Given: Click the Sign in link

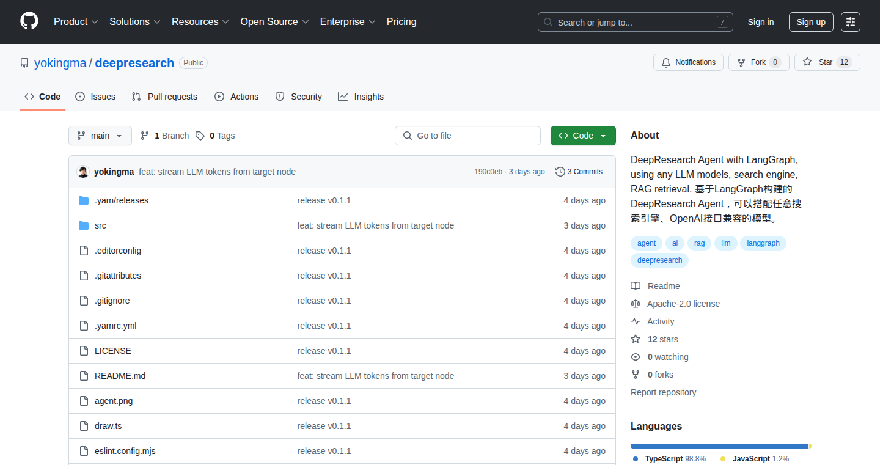Looking at the screenshot, I should [x=761, y=22].
